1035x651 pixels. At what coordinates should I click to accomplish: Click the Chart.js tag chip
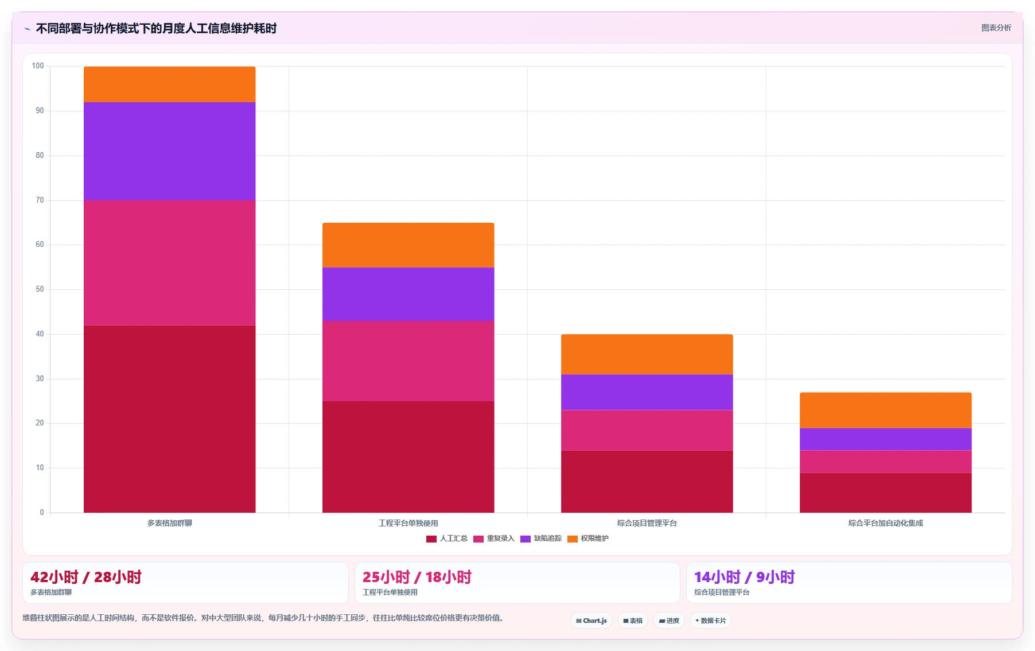(x=592, y=621)
